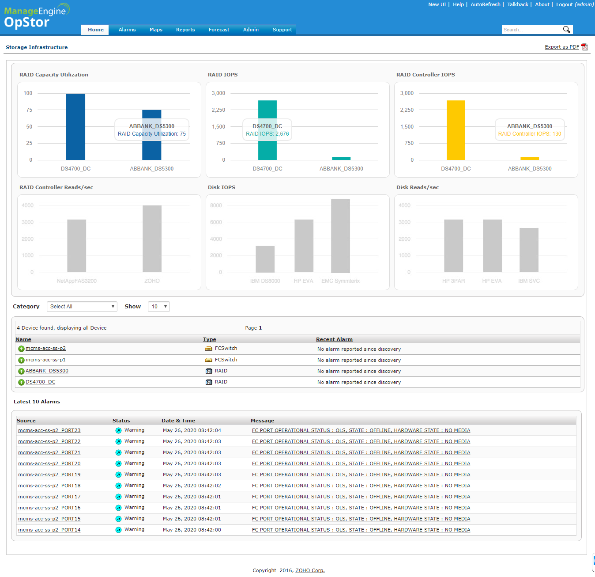Image resolution: width=595 pixels, height=577 pixels.
Task: Click Export as PDF link
Action: (x=562, y=47)
